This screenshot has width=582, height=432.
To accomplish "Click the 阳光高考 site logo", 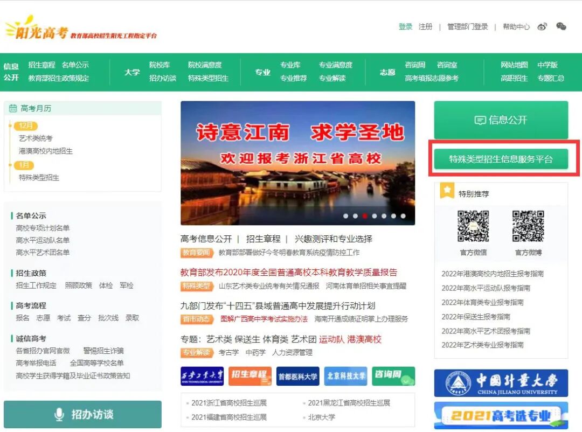I will [81, 29].
